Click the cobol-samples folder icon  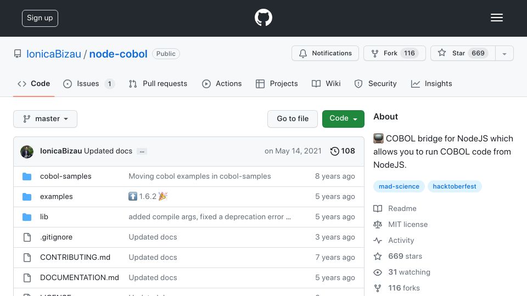27,177
